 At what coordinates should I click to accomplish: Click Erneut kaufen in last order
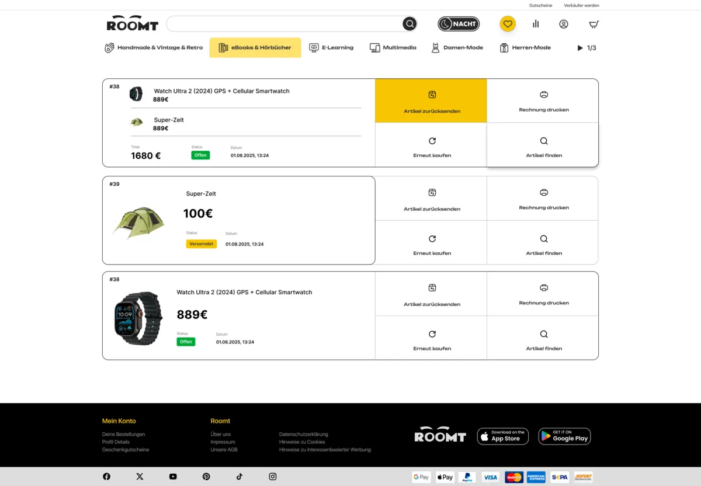coord(431,338)
